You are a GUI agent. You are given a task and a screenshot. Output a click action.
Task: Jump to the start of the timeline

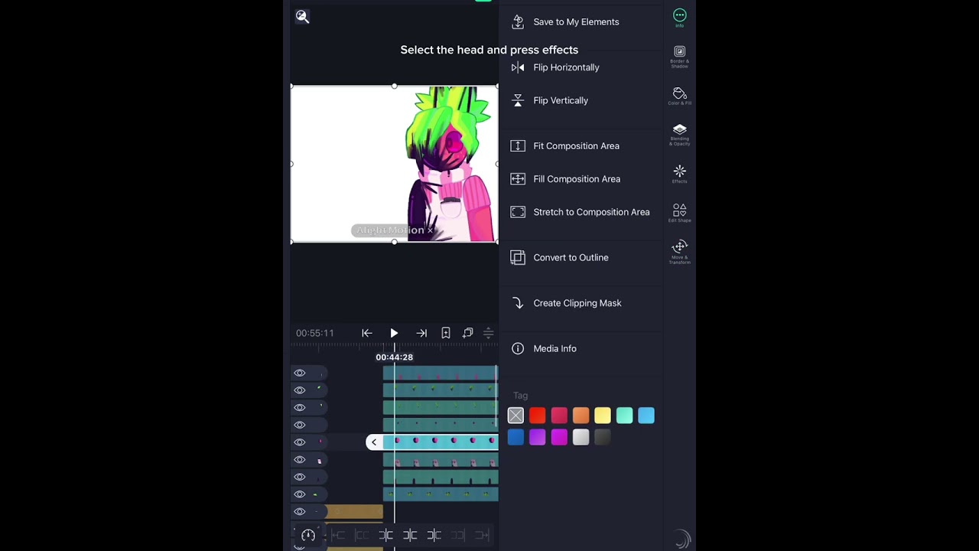pyautogui.click(x=367, y=333)
